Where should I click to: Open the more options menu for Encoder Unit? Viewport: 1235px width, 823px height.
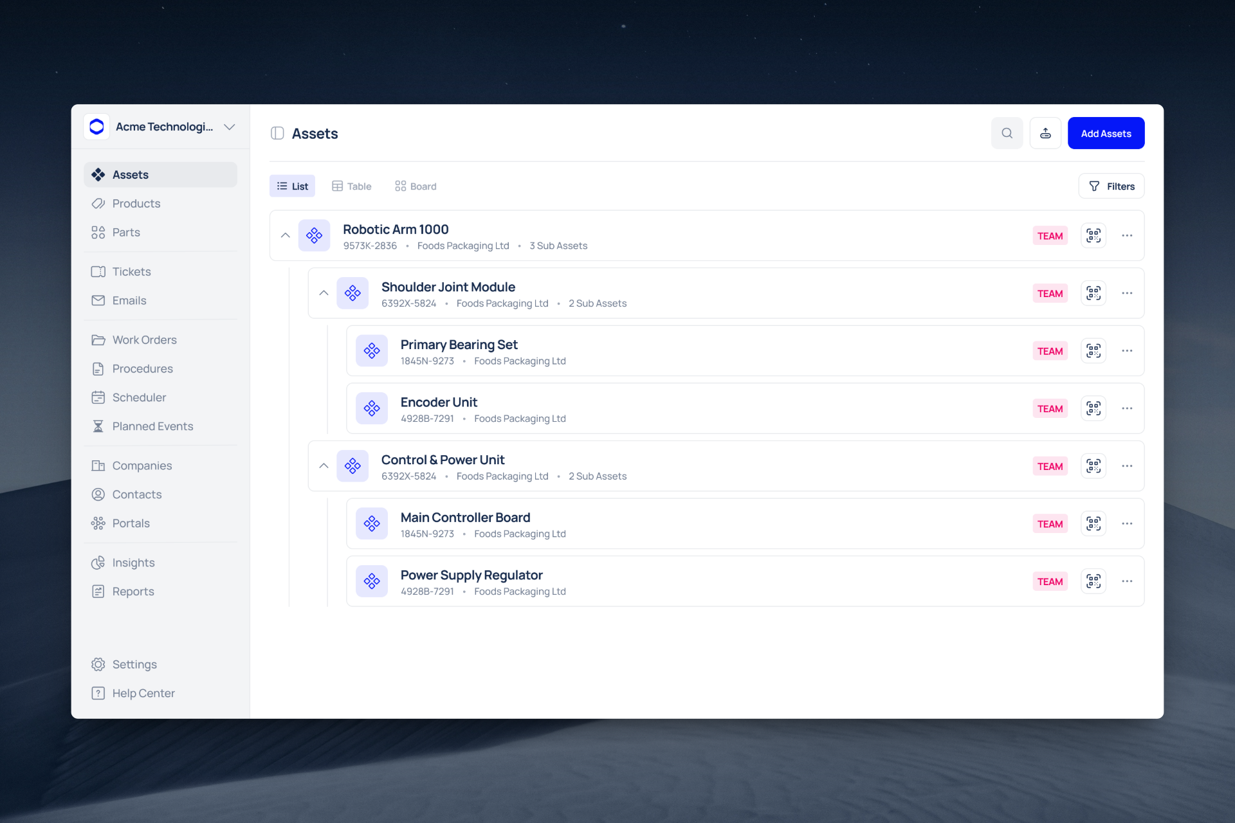[x=1127, y=408]
